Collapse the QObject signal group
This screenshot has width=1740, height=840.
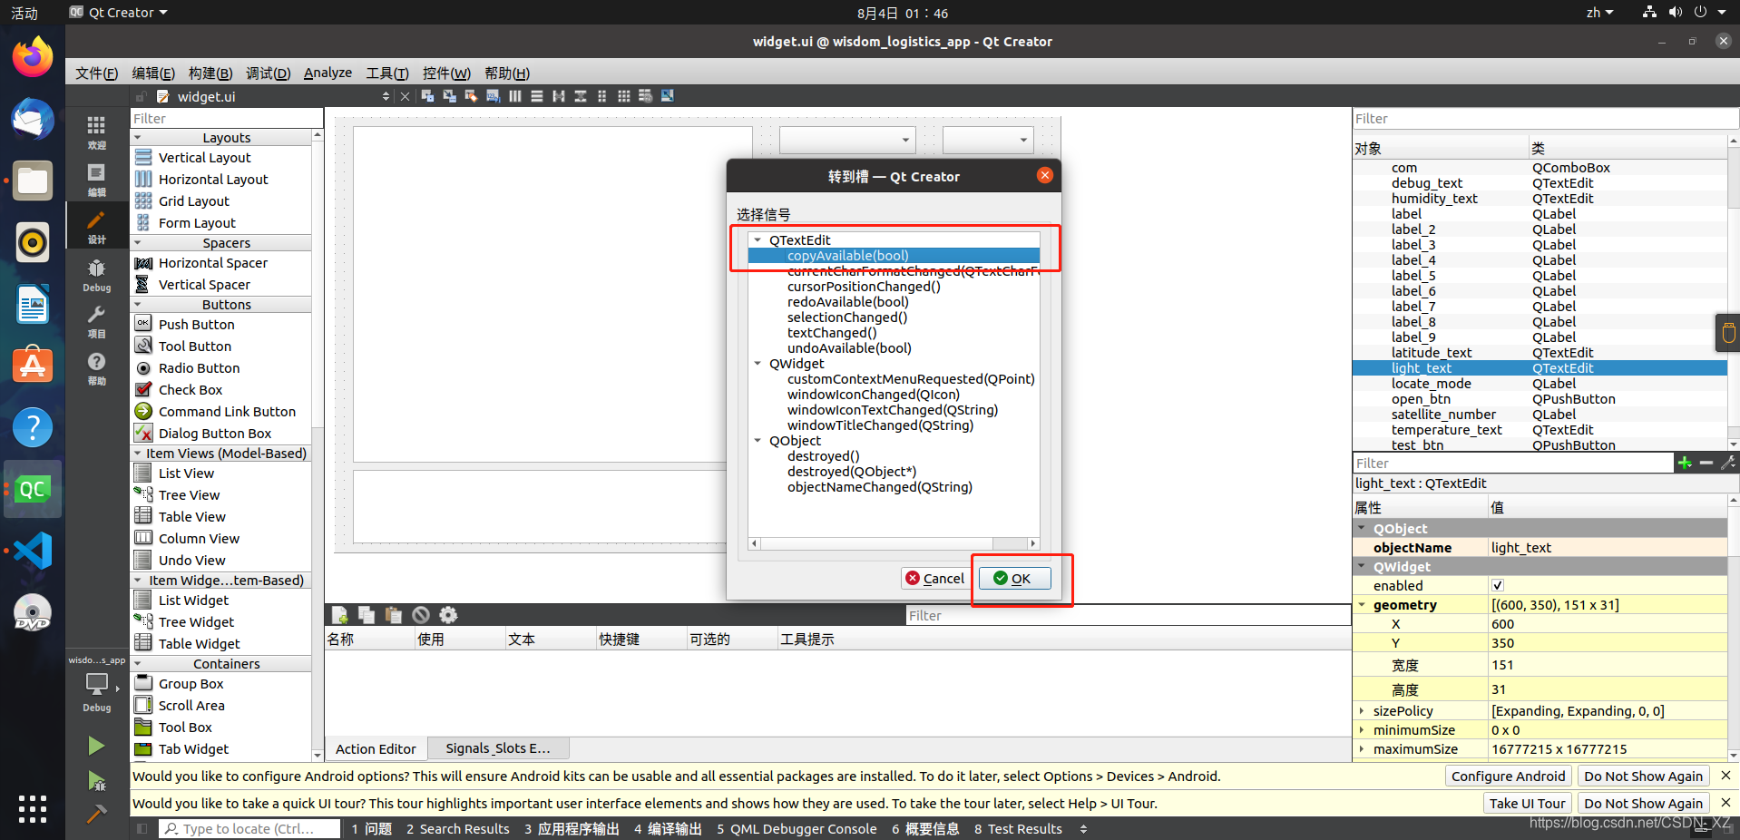pos(758,441)
